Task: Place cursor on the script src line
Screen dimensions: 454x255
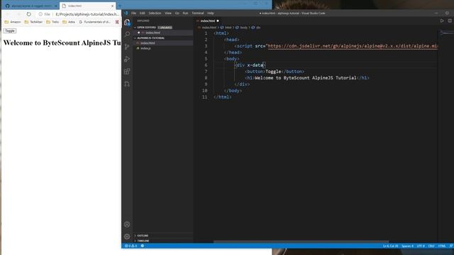Action: (x=336, y=46)
